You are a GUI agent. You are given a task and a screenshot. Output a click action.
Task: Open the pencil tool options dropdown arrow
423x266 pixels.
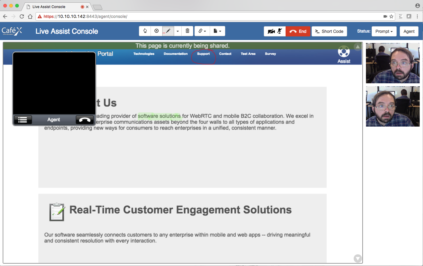pos(178,31)
